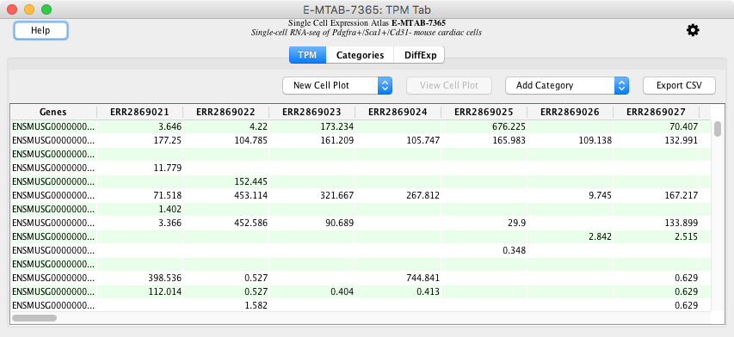734x337 pixels.
Task: Select cell with value 2.515
Action: (657, 236)
